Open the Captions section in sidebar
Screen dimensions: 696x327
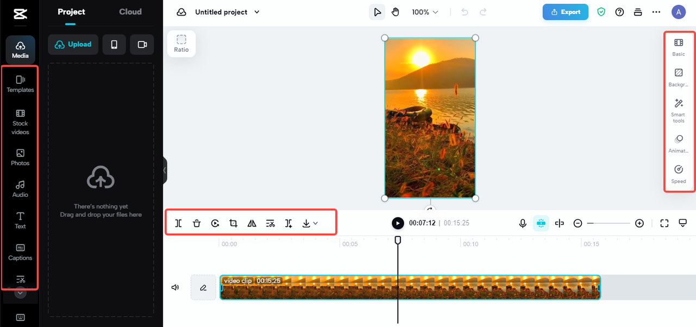point(21,251)
